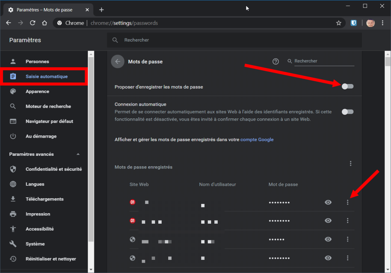Open Confidentialité et sécurité settings

pos(53,169)
